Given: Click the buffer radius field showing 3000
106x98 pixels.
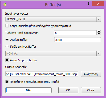Looking at the screenshot, I should (78, 40).
